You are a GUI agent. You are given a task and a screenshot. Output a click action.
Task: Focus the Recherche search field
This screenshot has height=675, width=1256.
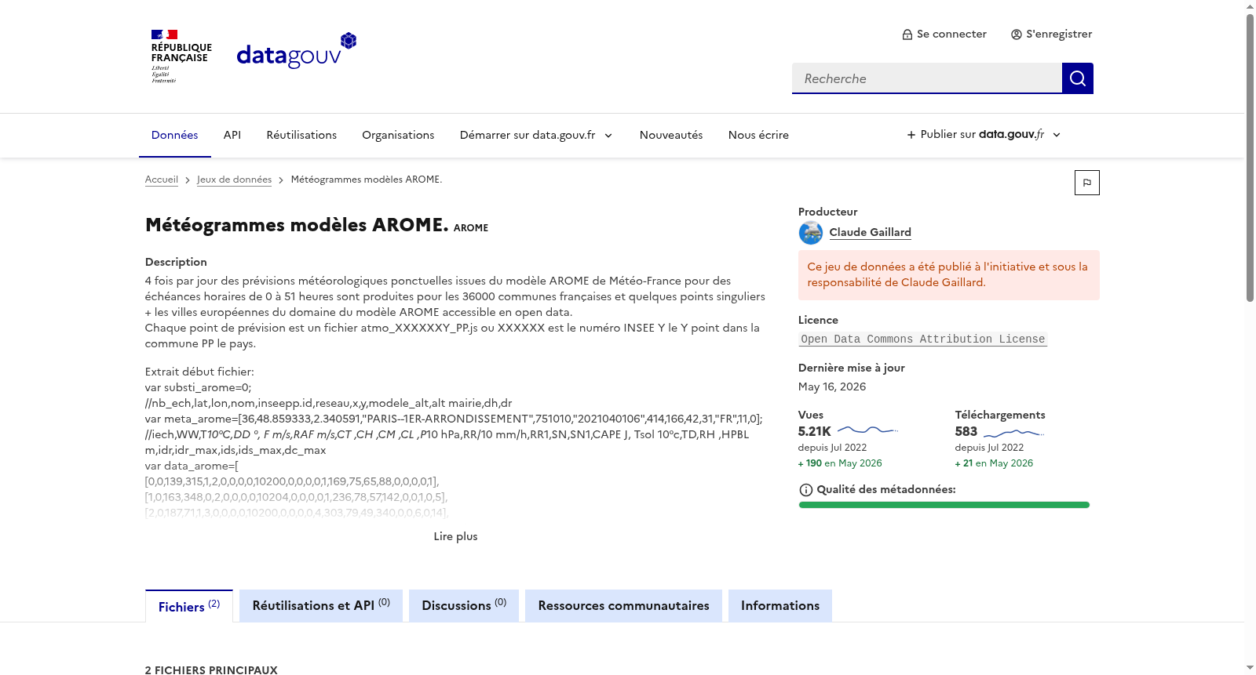click(927, 78)
